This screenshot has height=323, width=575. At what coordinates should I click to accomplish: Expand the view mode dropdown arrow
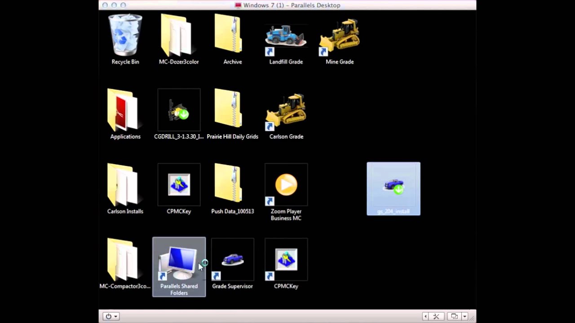click(465, 316)
